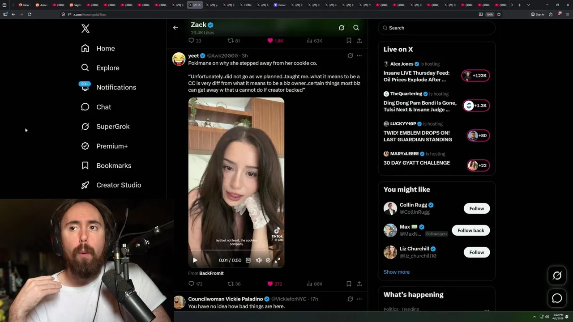The height and width of the screenshot is (322, 573).
Task: Open Explore from the sidebar
Action: coord(100,68)
